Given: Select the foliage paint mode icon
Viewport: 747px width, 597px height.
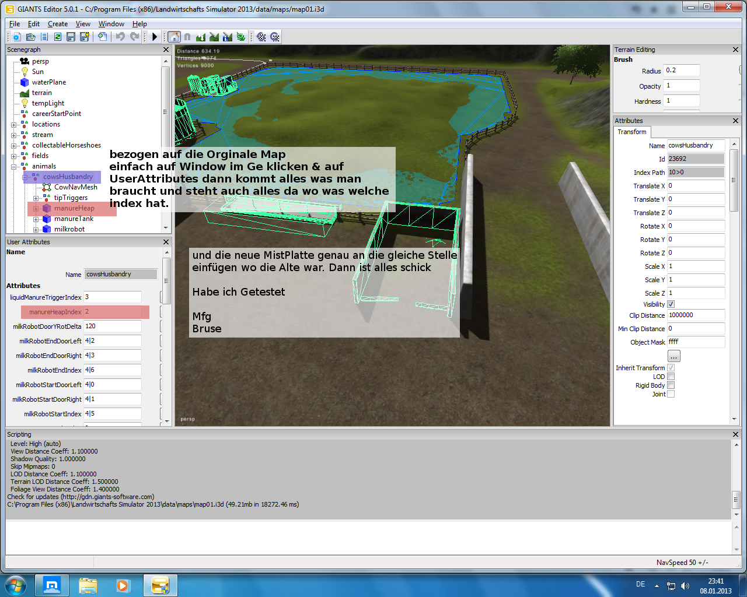Looking at the screenshot, I should pos(241,37).
